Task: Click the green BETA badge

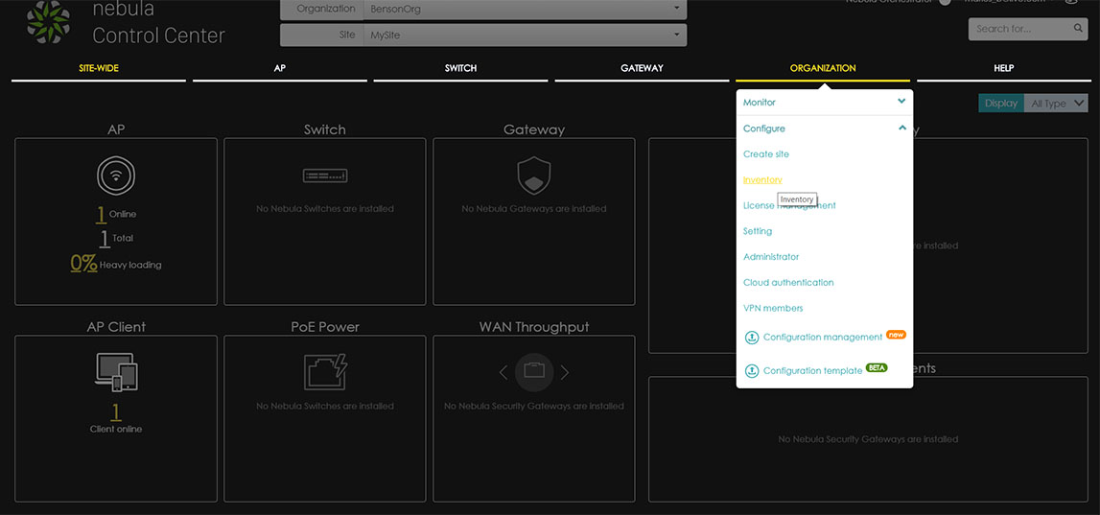Action: (x=877, y=367)
